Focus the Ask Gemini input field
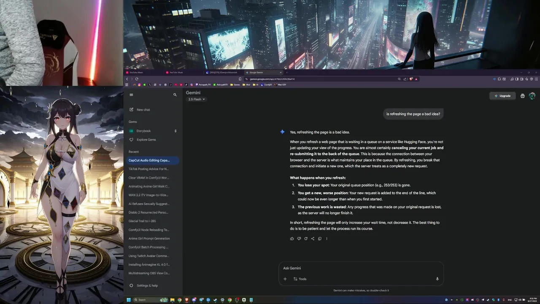This screenshot has height=304, width=540. click(361, 268)
